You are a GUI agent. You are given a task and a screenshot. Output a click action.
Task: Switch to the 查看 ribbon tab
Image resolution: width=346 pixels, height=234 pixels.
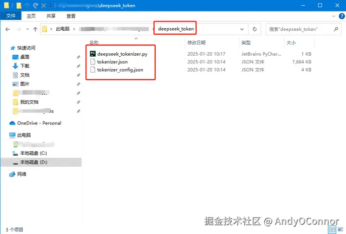pos(71,16)
